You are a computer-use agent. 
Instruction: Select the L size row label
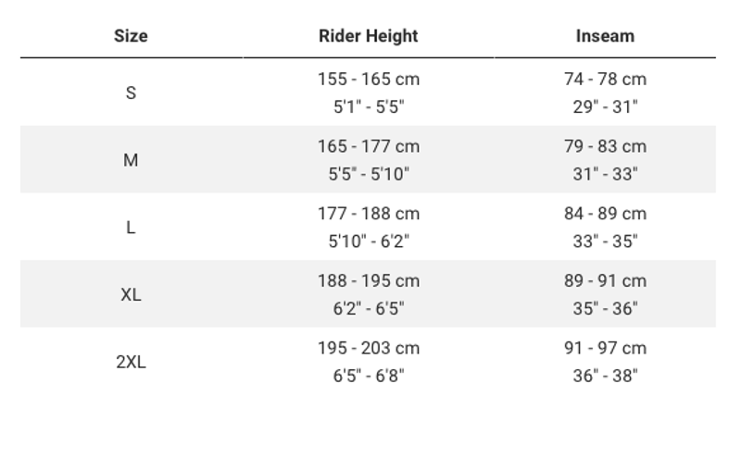click(x=131, y=227)
